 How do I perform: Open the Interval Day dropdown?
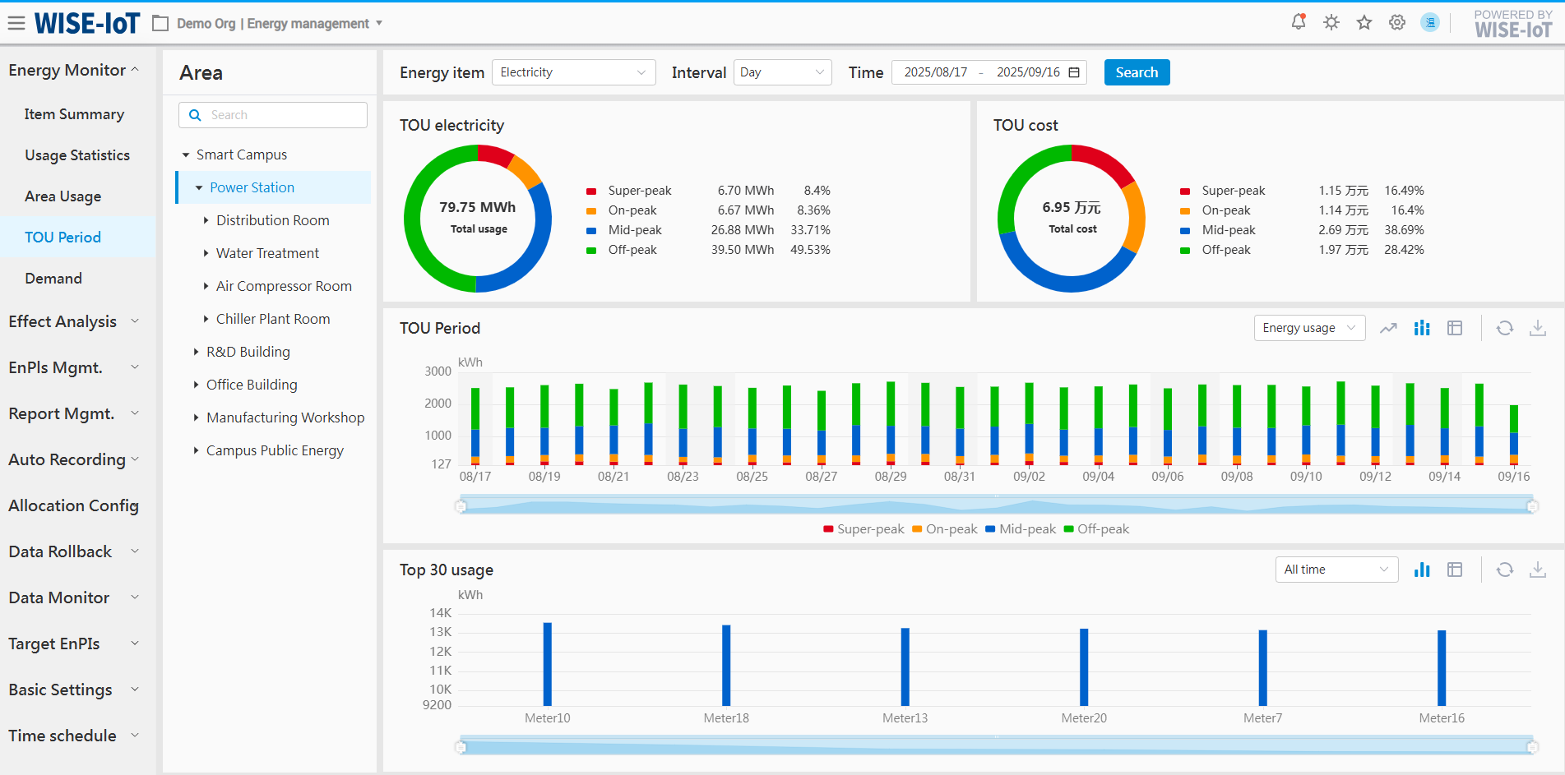(782, 72)
